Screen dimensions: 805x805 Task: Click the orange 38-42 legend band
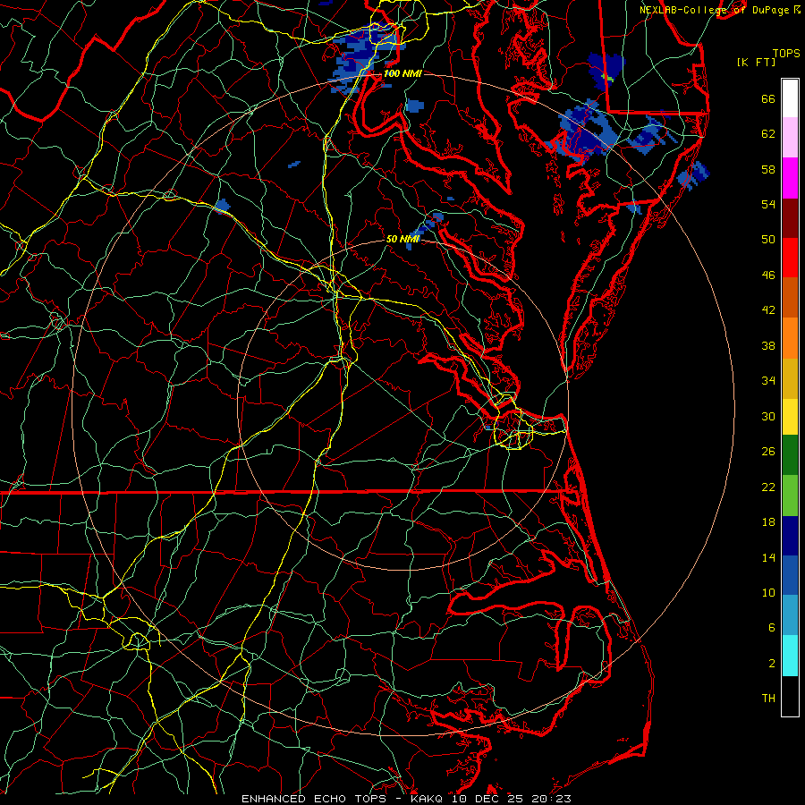[790, 338]
